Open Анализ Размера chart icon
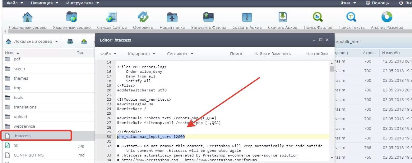 [x=387, y=17]
